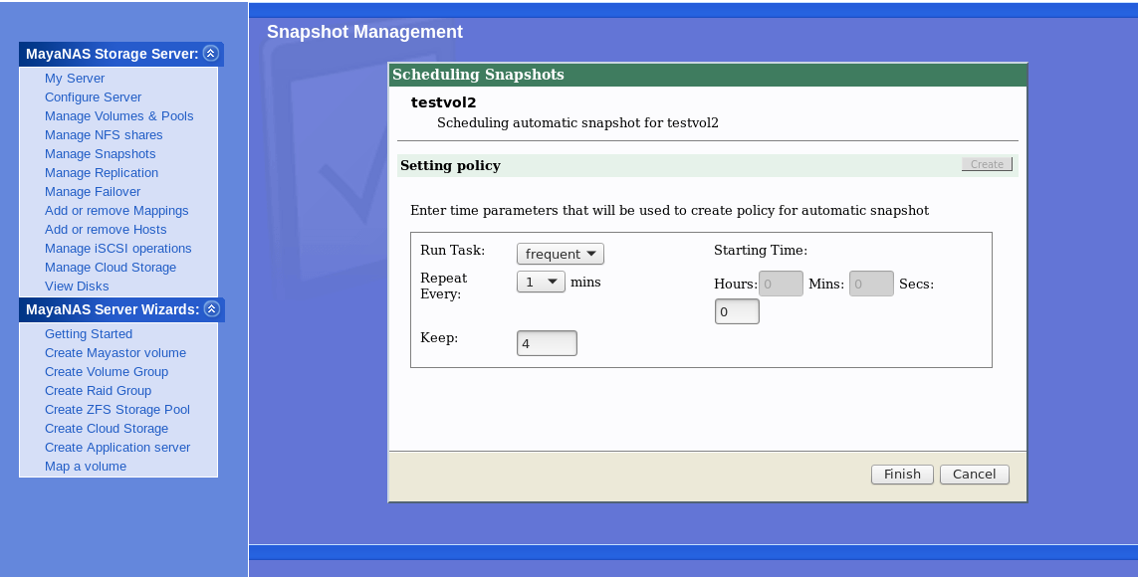Launch the Getting Started wizard

(x=89, y=334)
